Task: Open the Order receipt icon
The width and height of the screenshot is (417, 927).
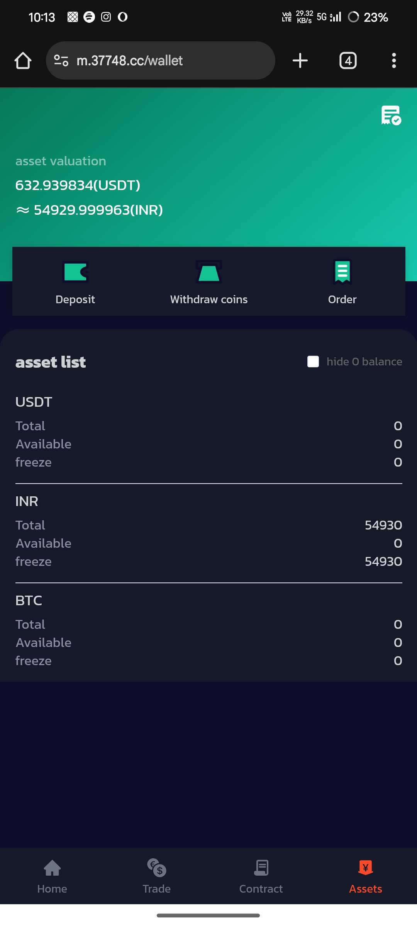Action: coord(342,272)
